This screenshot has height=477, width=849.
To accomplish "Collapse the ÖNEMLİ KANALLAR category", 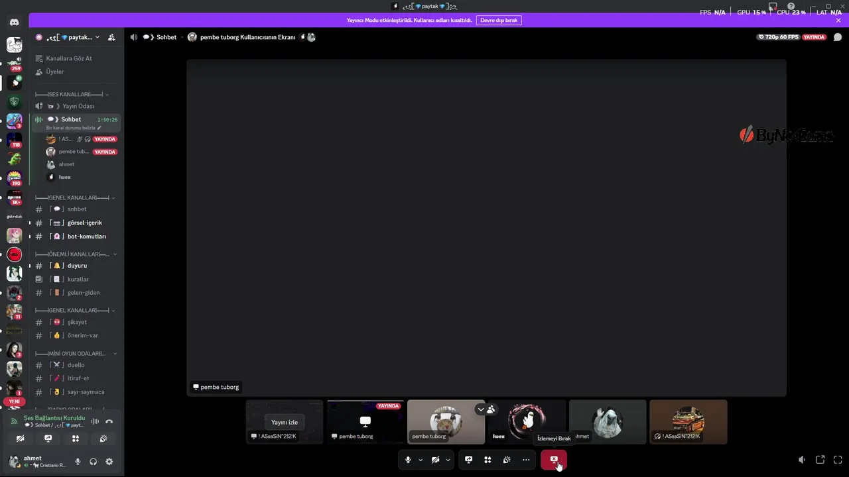I will coord(76,254).
